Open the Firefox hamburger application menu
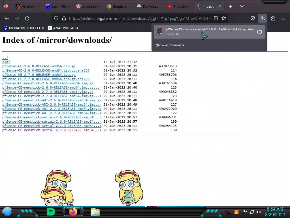The height and width of the screenshot is (218, 290). (x=283, y=18)
